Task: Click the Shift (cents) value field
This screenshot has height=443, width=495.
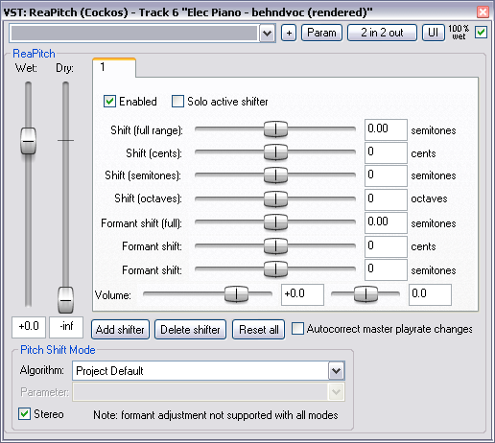Action: (x=386, y=152)
